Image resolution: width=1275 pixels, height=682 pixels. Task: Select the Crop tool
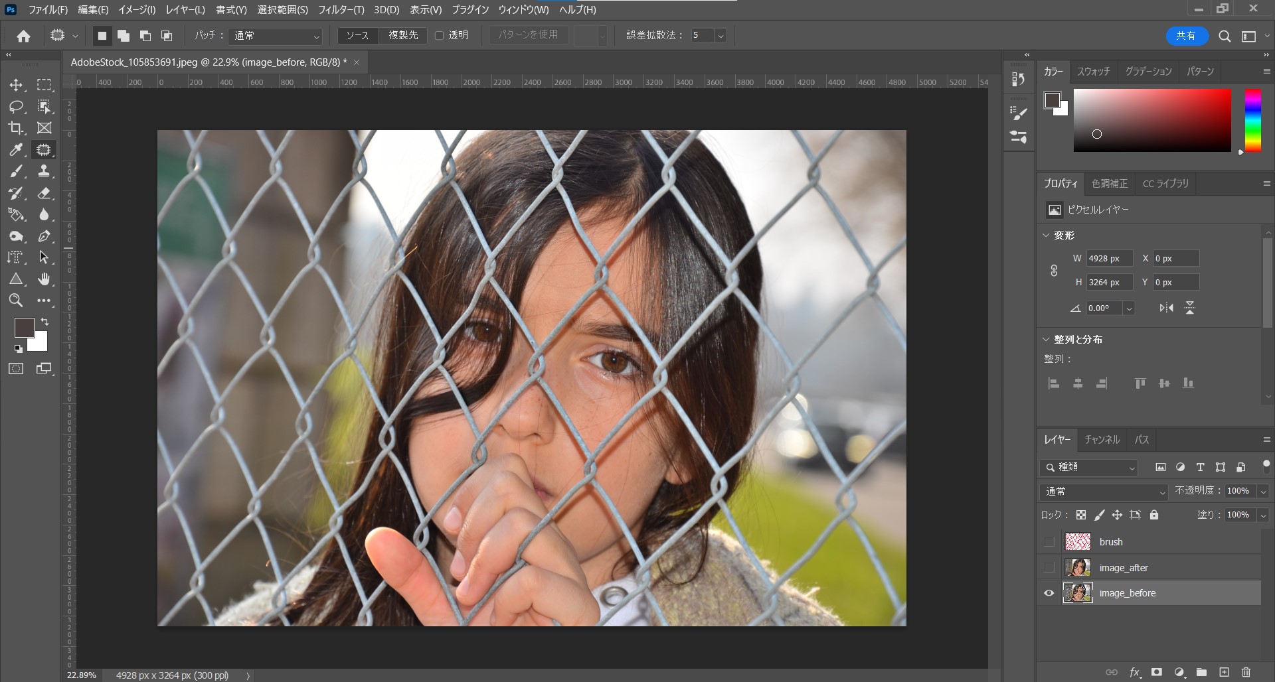(x=16, y=128)
